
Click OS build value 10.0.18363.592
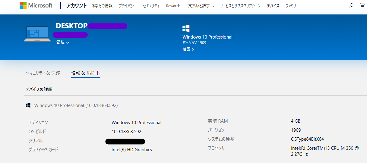click(x=126, y=132)
